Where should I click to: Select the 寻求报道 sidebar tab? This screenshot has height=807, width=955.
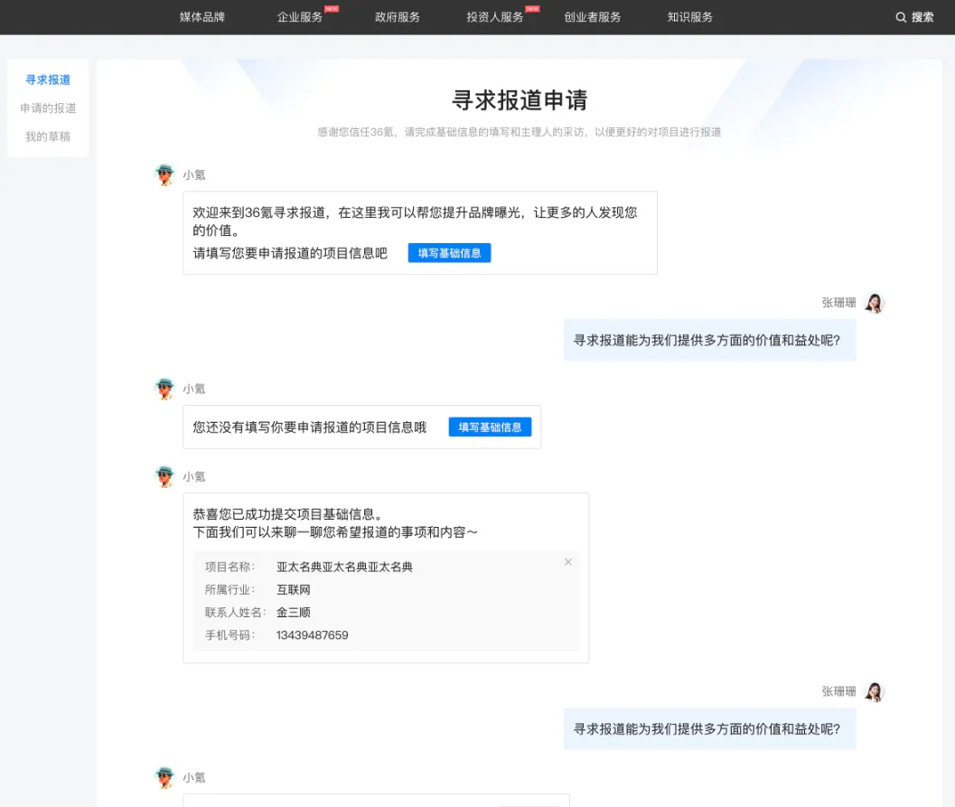(x=48, y=80)
